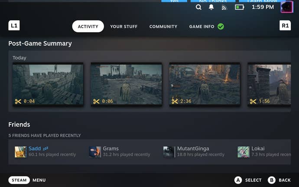Screen dimensions: 299x187
Task: Click the green verified checkmark badge
Action: pos(221,26)
